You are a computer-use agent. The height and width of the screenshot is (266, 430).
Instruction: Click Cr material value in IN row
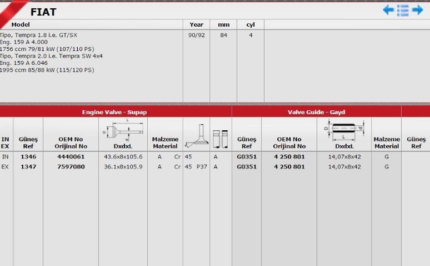point(177,157)
